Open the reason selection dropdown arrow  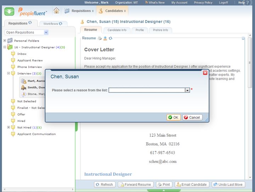[187, 90]
